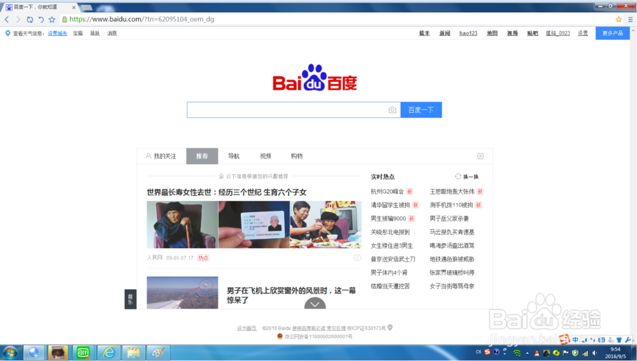Image resolution: width=637 pixels, height=361 pixels.
Task: Switch to the 我的关注 tab
Action: 161,157
